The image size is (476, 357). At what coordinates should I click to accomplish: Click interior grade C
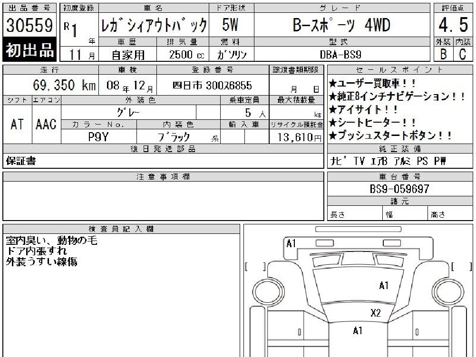click(x=462, y=54)
